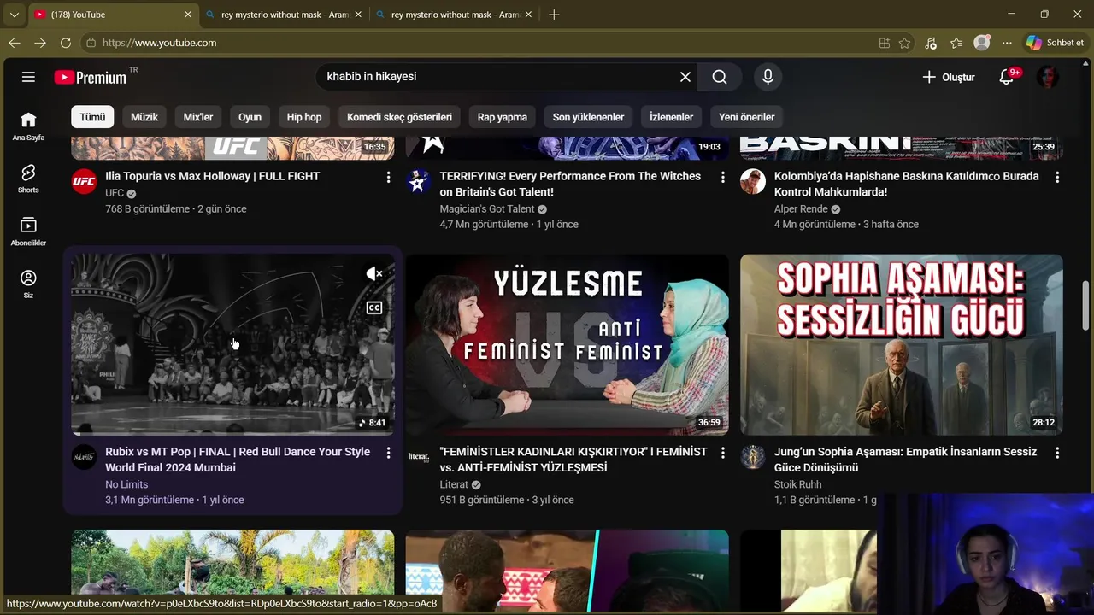Open the Ilia Topuria vs Max Holloway title

212,176
